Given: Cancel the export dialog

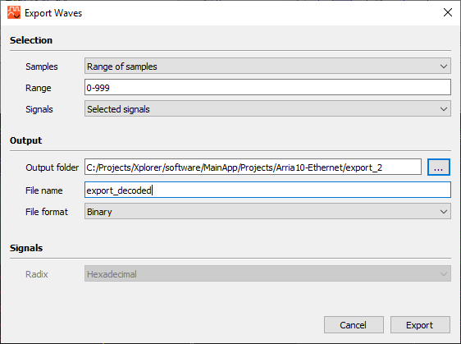Looking at the screenshot, I should [x=354, y=325].
